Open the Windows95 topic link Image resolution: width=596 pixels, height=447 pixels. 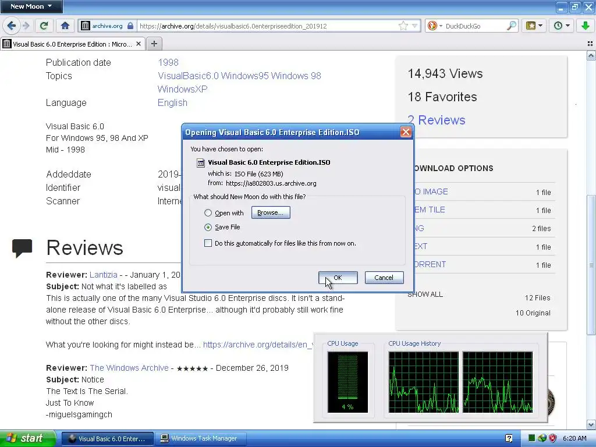(x=245, y=76)
